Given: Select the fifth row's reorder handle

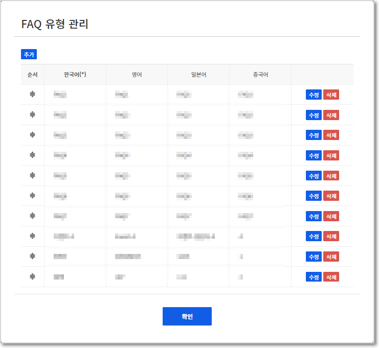Looking at the screenshot, I should tap(32, 175).
